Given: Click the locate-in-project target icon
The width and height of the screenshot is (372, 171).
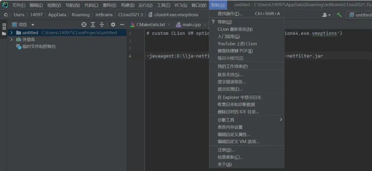Looking at the screenshot, I should tap(84, 25).
